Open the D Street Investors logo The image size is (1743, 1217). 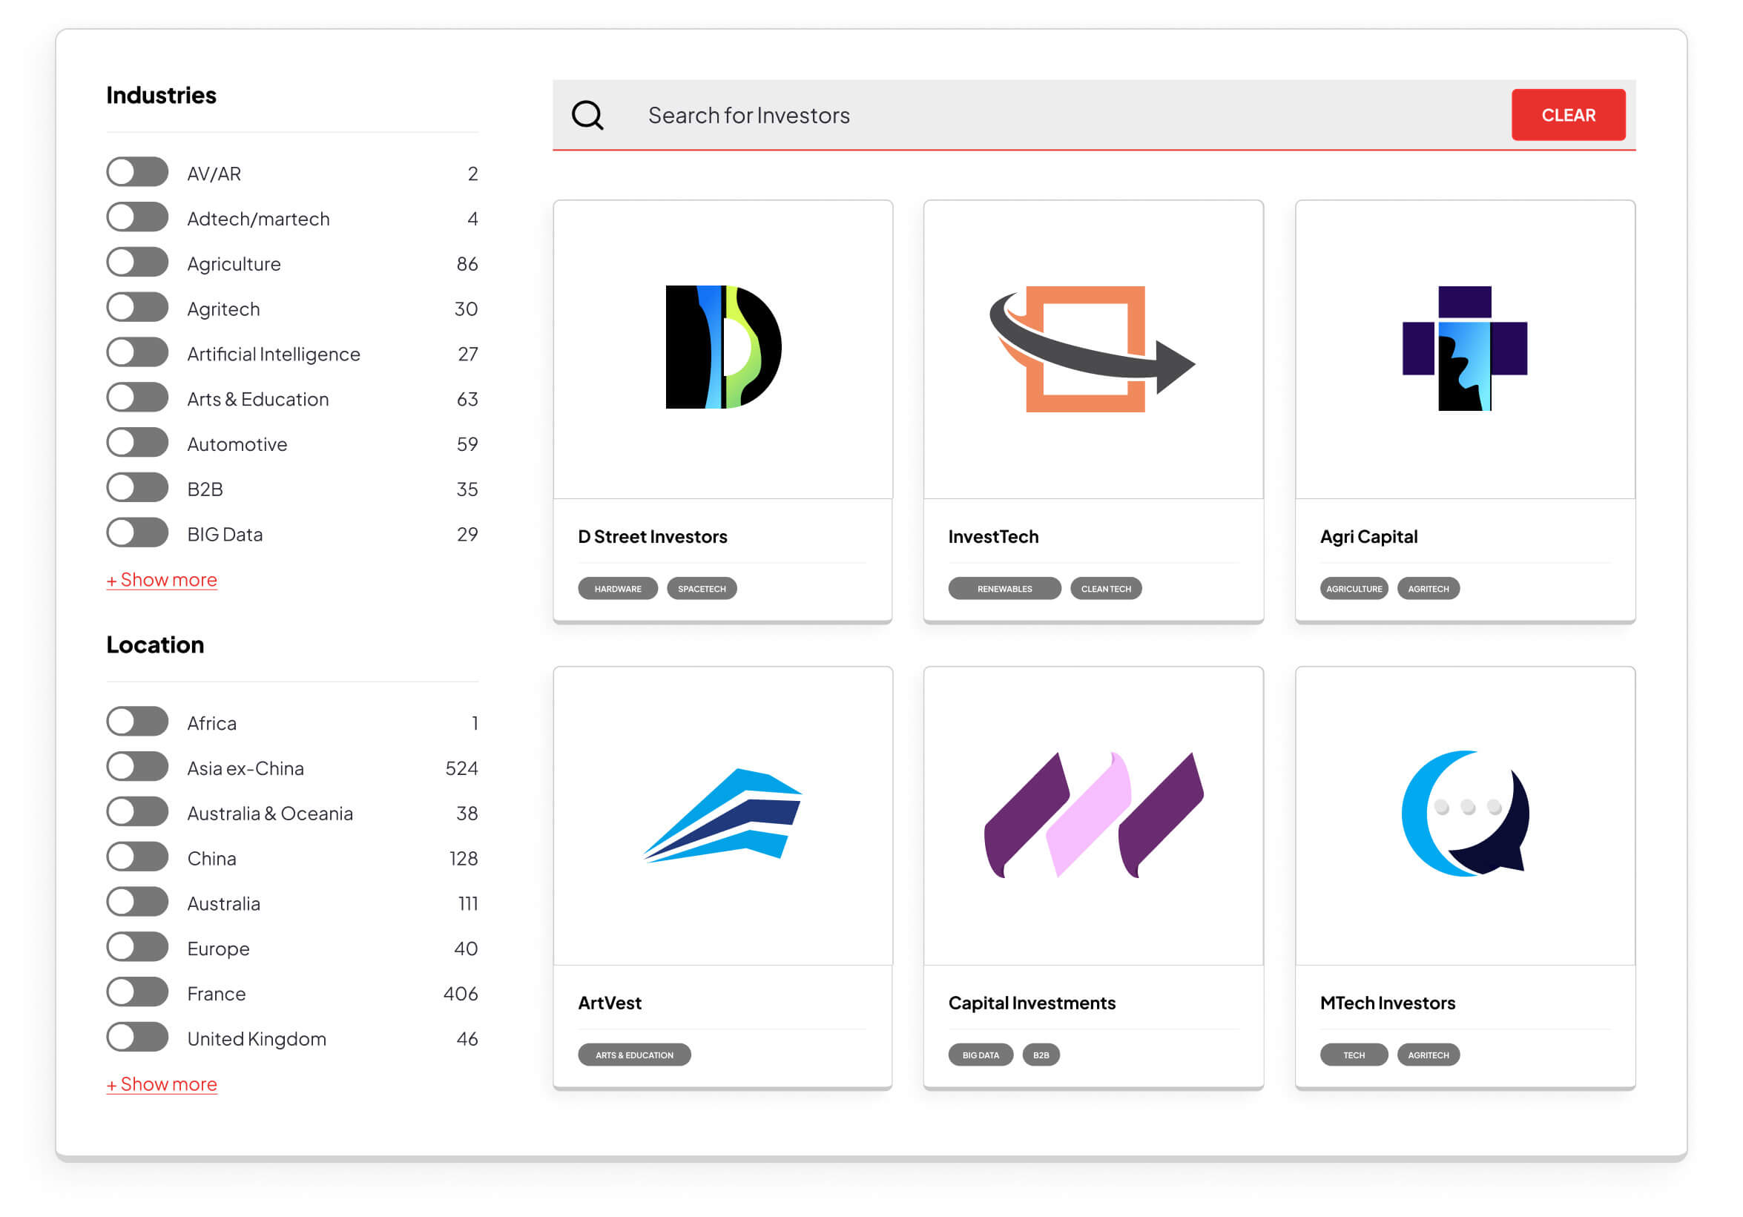pos(722,347)
